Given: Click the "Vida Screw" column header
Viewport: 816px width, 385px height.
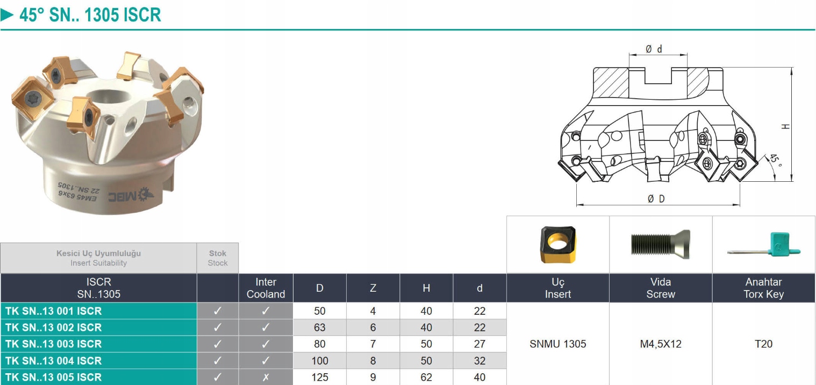Looking at the screenshot, I should point(661,288).
